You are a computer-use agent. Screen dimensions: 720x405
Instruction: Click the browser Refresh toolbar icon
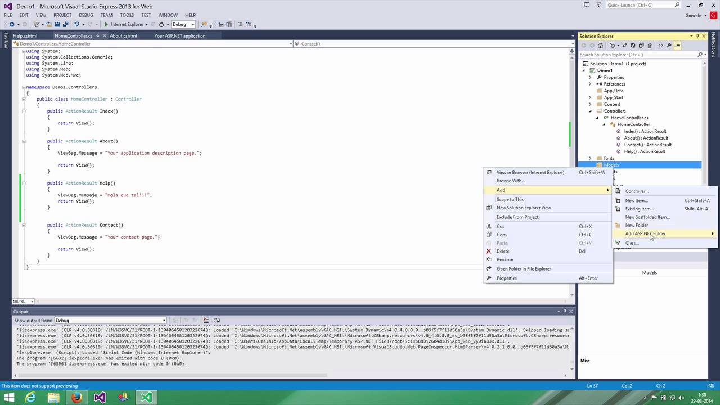pyautogui.click(x=161, y=24)
